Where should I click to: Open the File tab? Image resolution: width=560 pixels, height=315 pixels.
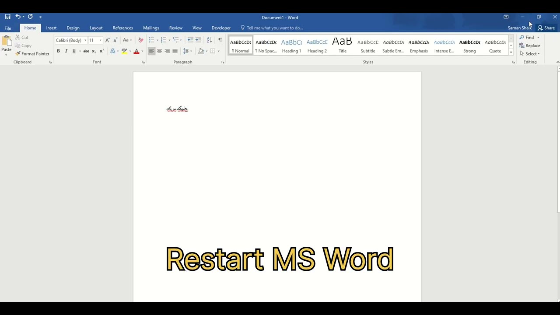pos(8,28)
